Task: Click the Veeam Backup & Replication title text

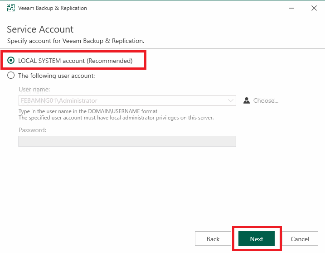Action: pos(53,8)
